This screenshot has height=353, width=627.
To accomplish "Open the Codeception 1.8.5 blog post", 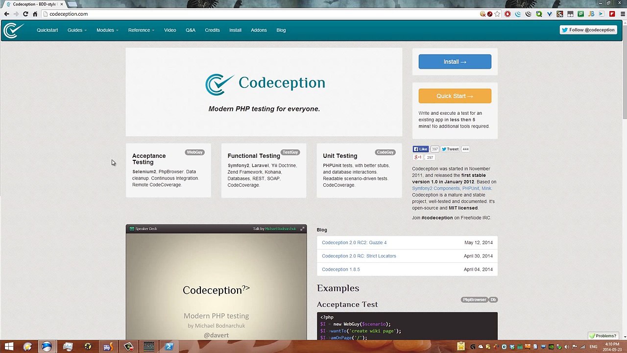I will (x=341, y=269).
